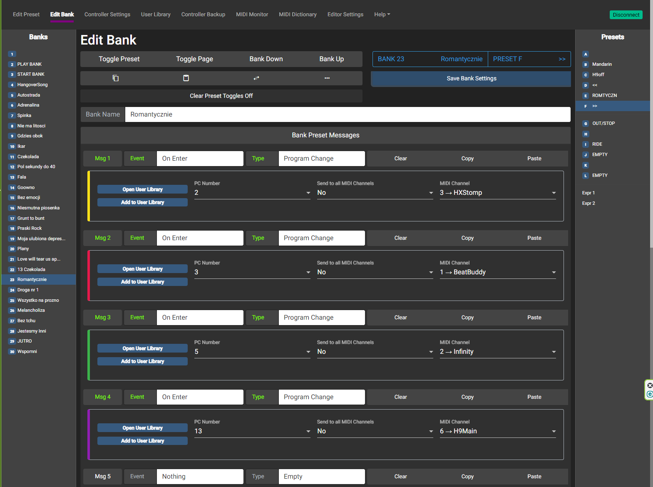Edit the Bank Name field
The image size is (653, 487).
coord(348,114)
